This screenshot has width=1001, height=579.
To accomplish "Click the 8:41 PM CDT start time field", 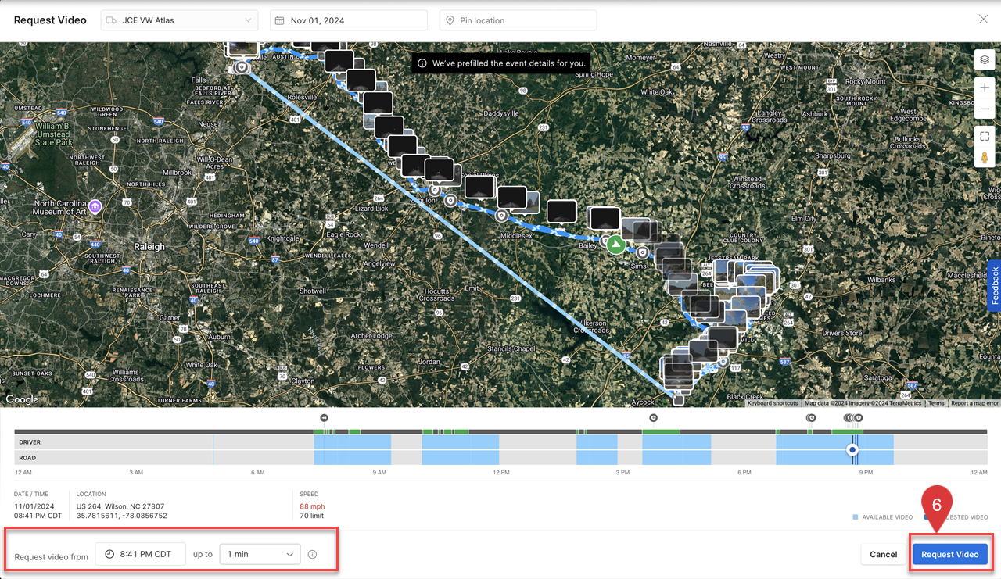I will point(140,554).
